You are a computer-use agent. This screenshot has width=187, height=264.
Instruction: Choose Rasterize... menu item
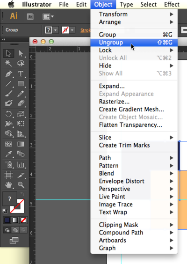pos(134,102)
